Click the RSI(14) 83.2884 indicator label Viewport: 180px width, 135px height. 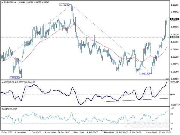coord(9,109)
